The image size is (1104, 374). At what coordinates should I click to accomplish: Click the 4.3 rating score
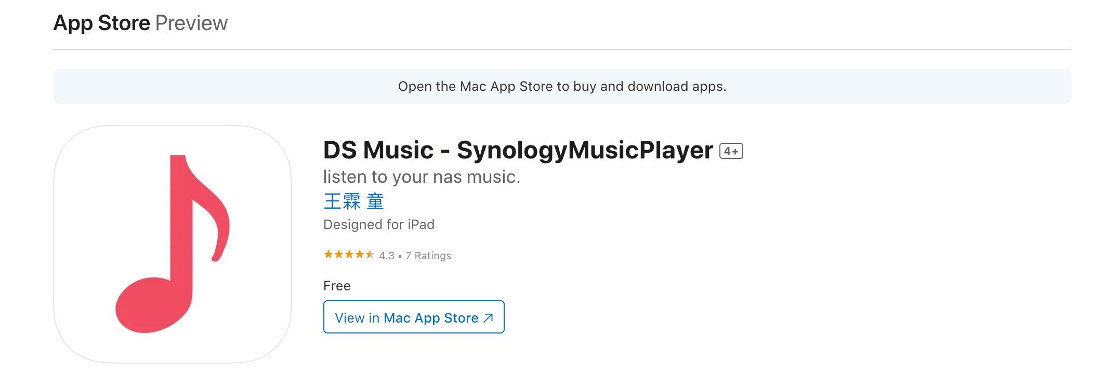(x=387, y=256)
